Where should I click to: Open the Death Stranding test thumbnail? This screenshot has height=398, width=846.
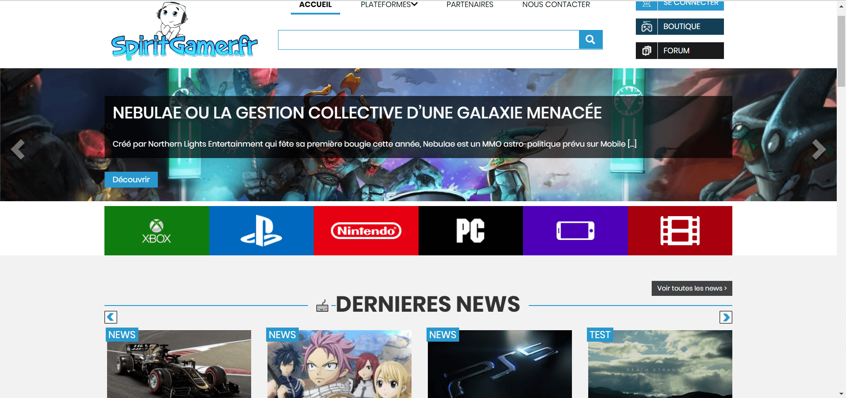[660, 364]
